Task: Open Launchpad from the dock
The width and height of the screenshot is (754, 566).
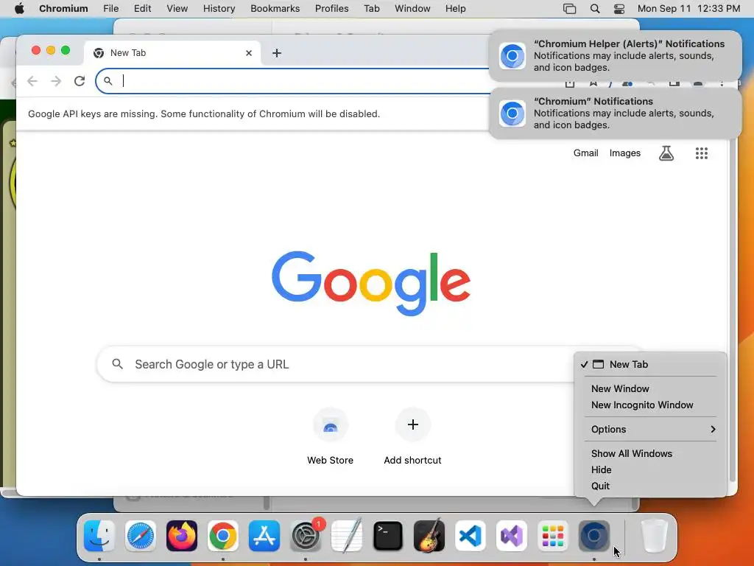Action: coord(553,535)
